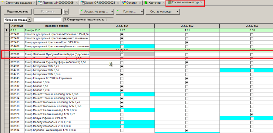Uncheck 1S1 for Бехеровка 38% 0,35л
The image size is (273, 133).
pyautogui.click(x=122, y=74)
